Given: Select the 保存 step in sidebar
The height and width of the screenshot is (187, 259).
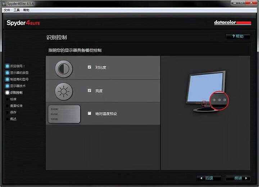Looking at the screenshot, I should point(13,112).
